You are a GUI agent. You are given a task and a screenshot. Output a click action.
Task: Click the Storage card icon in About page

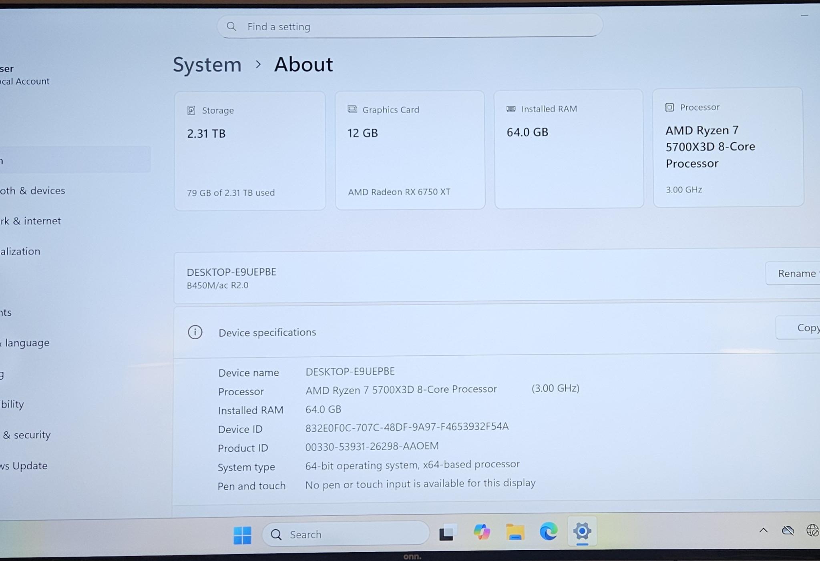pos(192,110)
